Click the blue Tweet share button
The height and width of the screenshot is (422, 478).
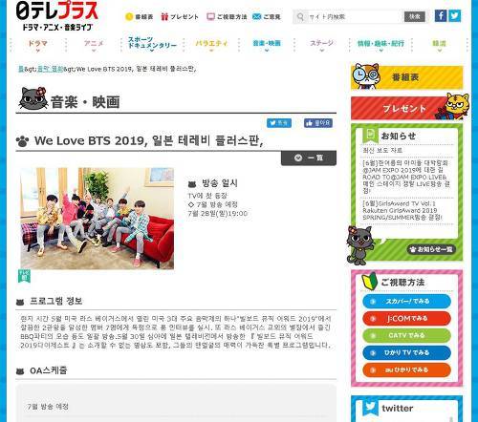coord(279,123)
